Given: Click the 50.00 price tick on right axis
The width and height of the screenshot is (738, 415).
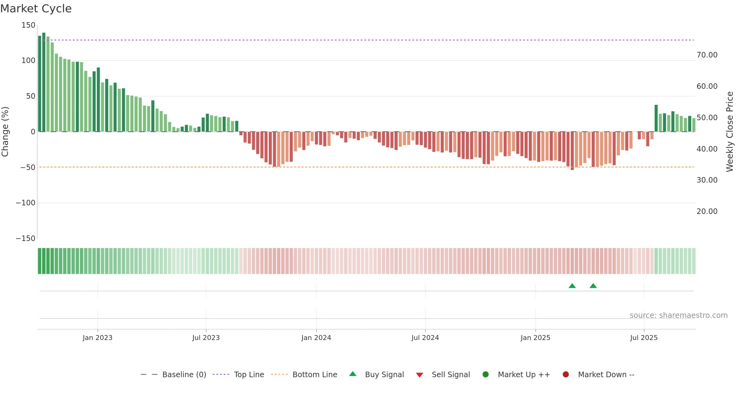Looking at the screenshot, I should [707, 118].
